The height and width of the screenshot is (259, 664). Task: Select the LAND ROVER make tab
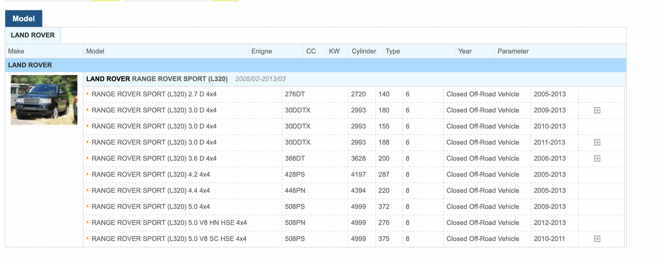pos(33,35)
